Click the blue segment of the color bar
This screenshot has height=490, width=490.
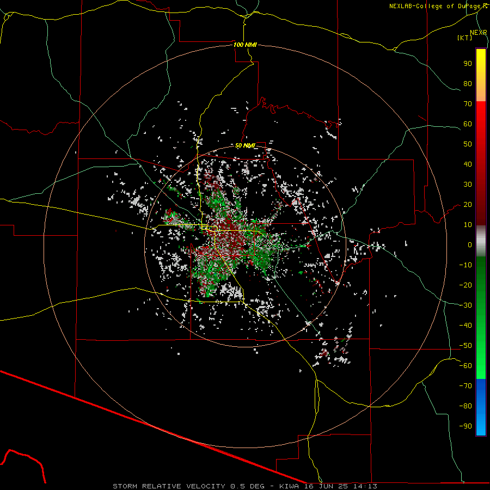pyautogui.click(x=481, y=407)
